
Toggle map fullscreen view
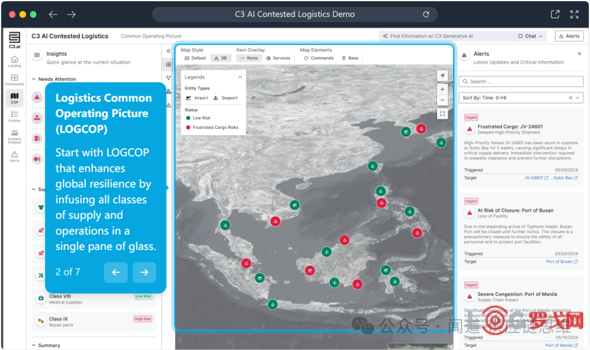pos(442,114)
